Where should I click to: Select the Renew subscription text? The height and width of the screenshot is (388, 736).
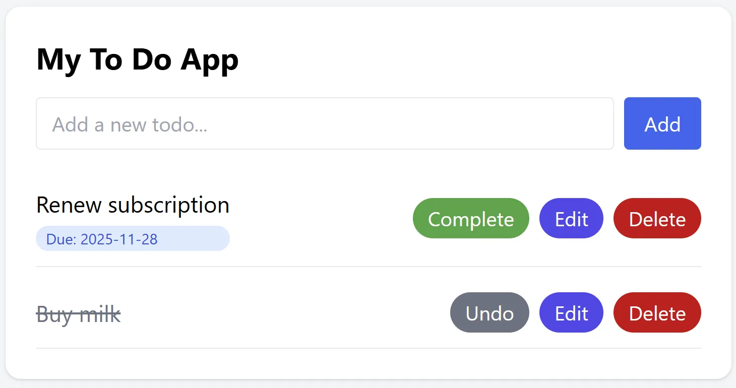133,205
